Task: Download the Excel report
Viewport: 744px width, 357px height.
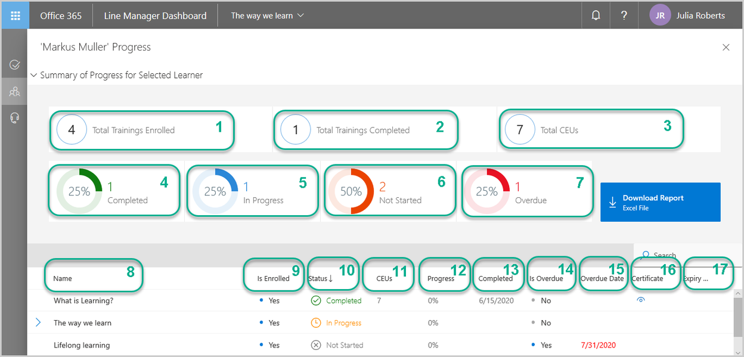Action: pyautogui.click(x=660, y=201)
